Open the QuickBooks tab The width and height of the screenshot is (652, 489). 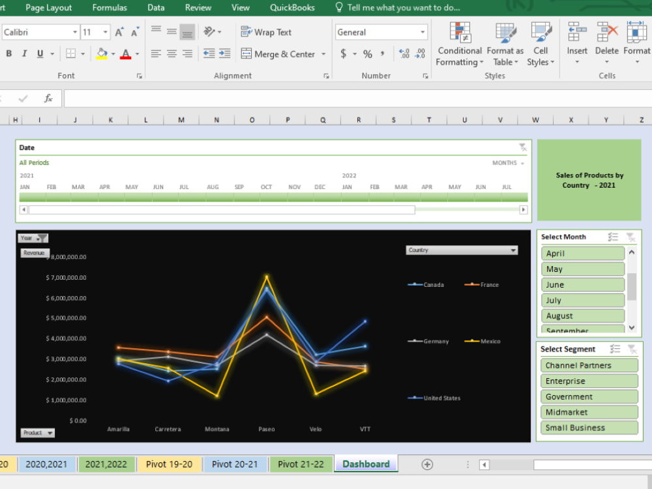point(292,7)
